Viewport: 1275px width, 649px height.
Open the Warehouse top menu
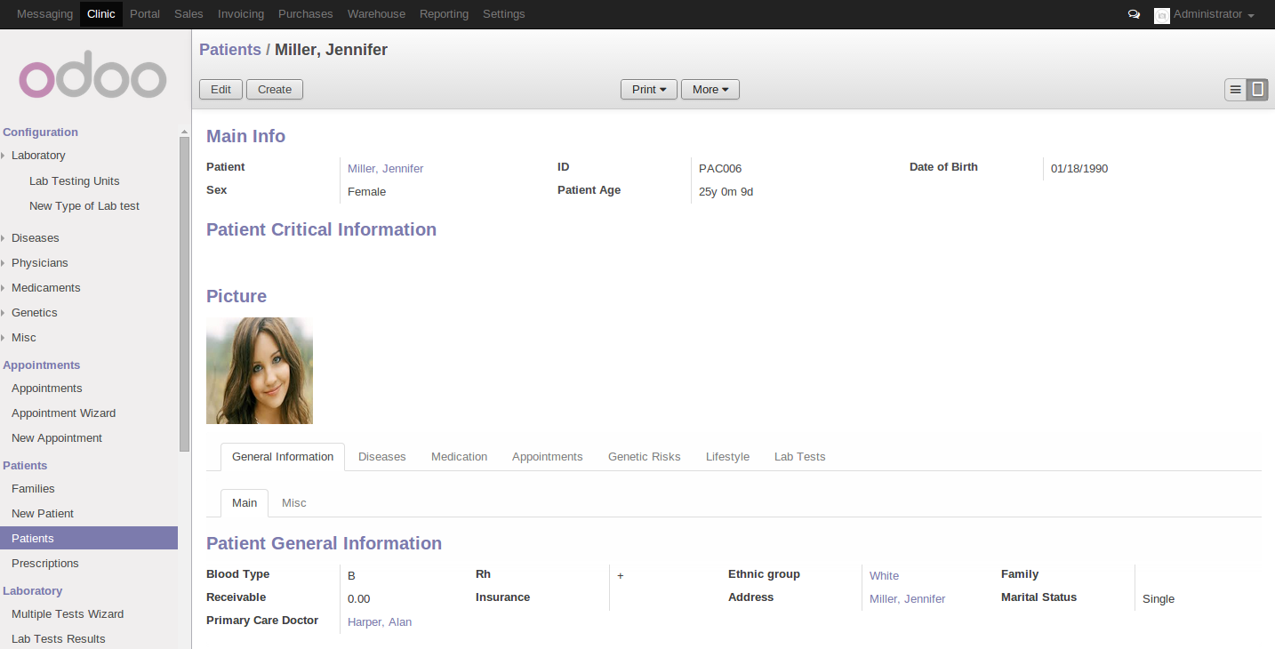coord(376,14)
